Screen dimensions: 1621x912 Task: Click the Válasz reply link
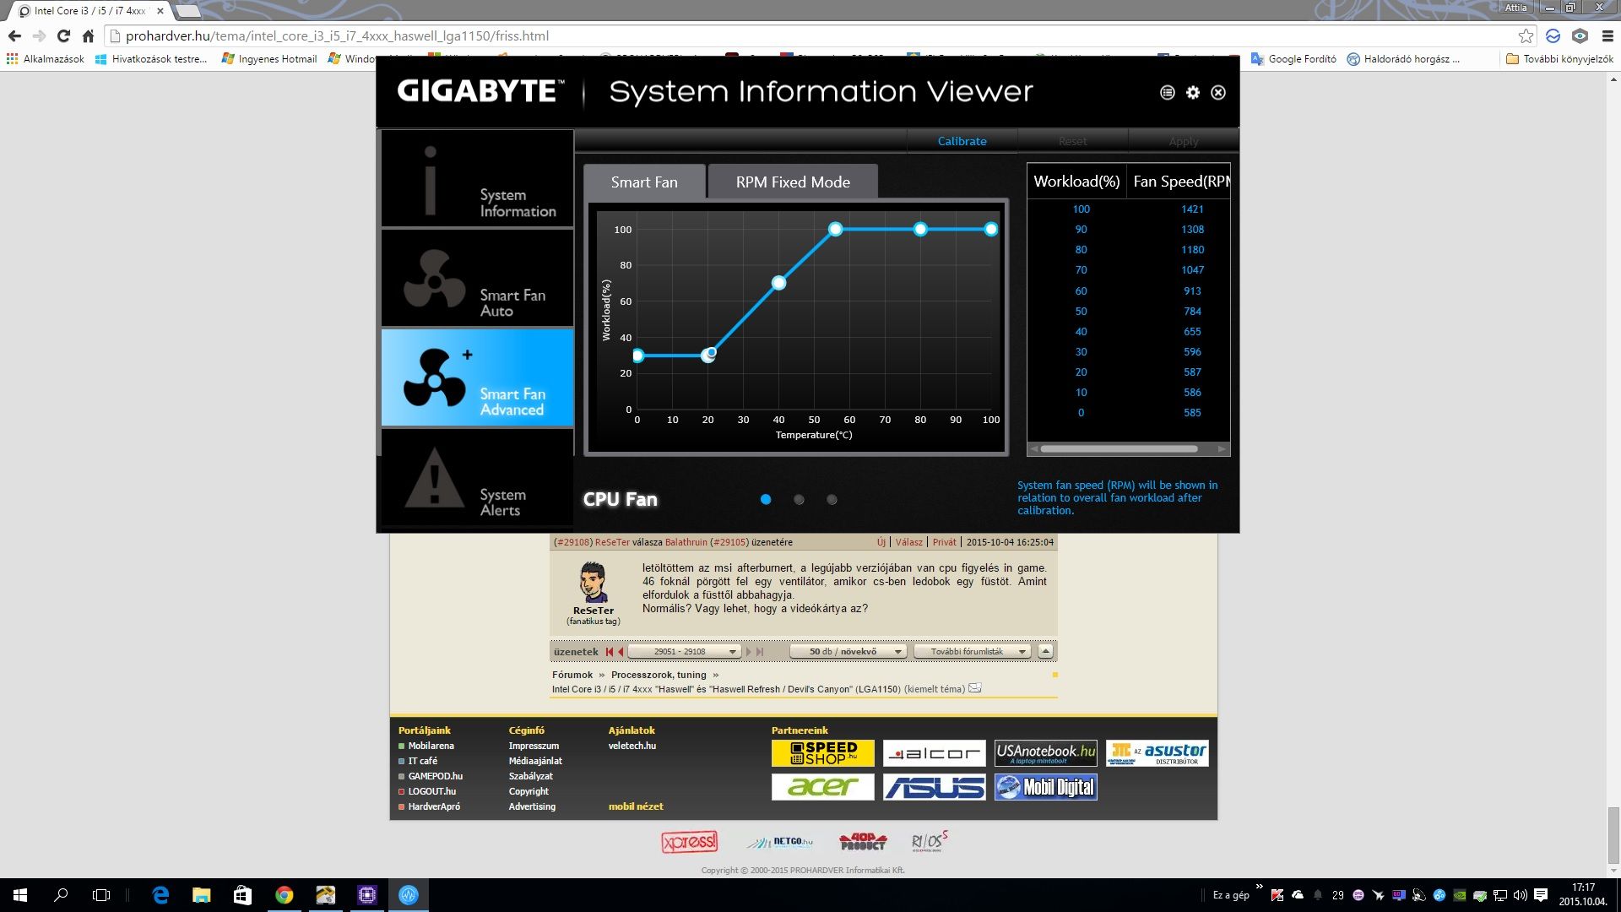[908, 542]
